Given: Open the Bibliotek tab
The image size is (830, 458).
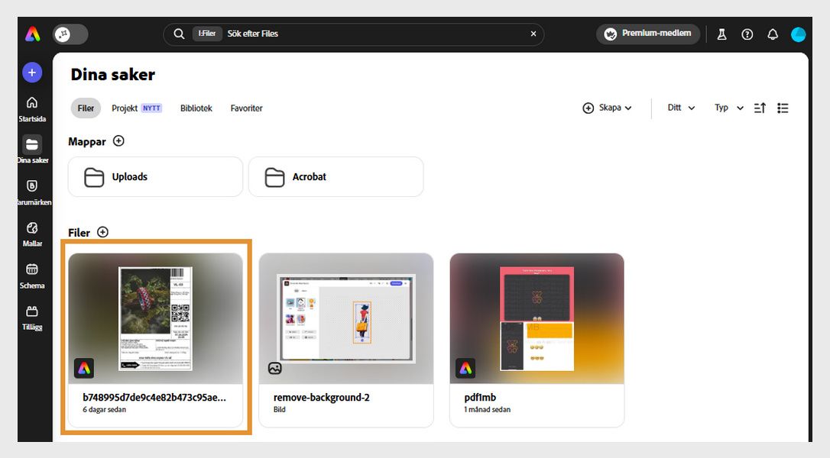Looking at the screenshot, I should coord(196,108).
